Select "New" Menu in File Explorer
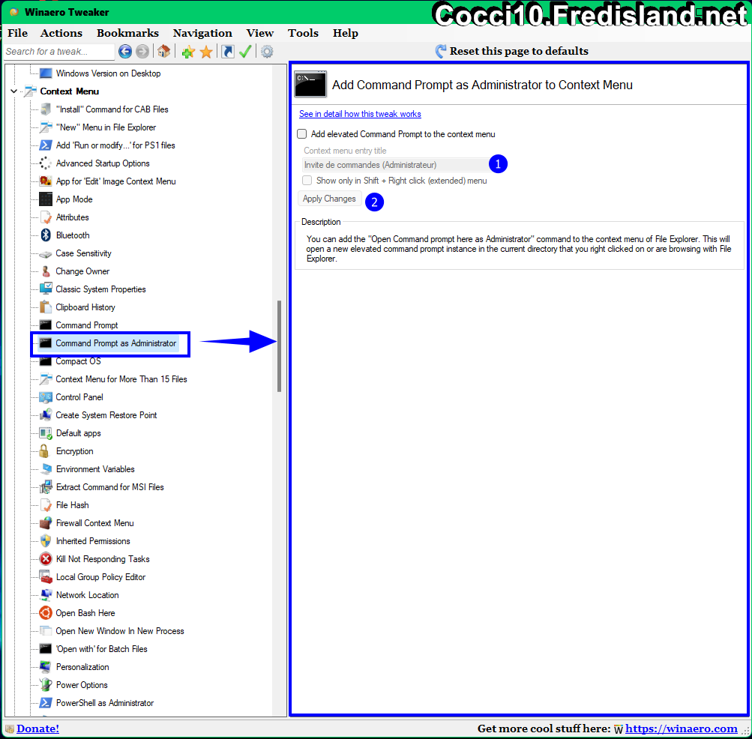 pyautogui.click(x=106, y=127)
